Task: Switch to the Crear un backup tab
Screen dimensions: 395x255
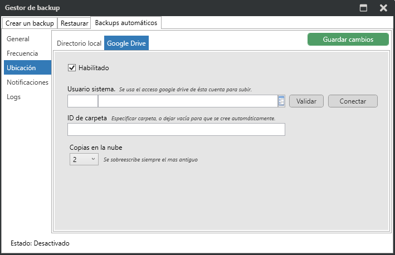Action: tap(30, 23)
